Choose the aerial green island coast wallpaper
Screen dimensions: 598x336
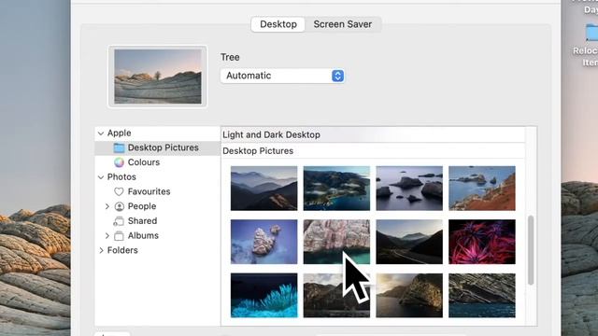point(336,189)
